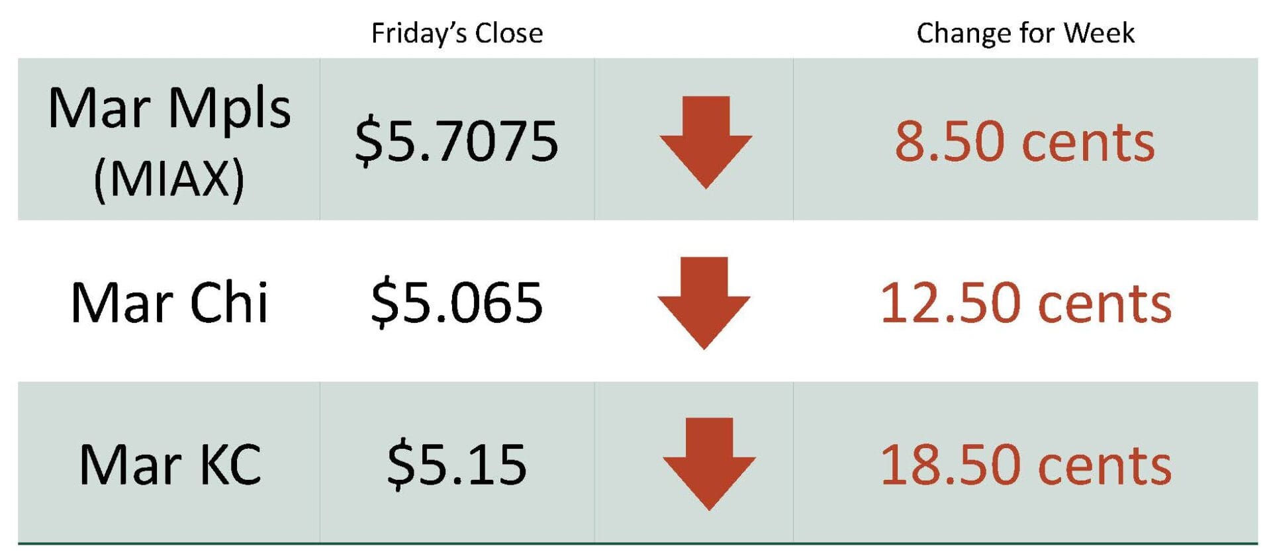This screenshot has height=556, width=1271.
Task: Select the $5.15 closing price
Action: [x=457, y=465]
